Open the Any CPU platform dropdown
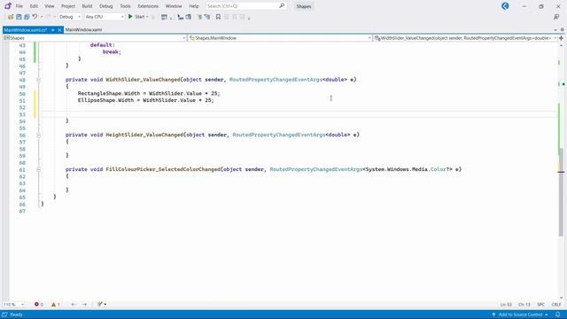This screenshot has height=319, width=567. pyautogui.click(x=105, y=17)
